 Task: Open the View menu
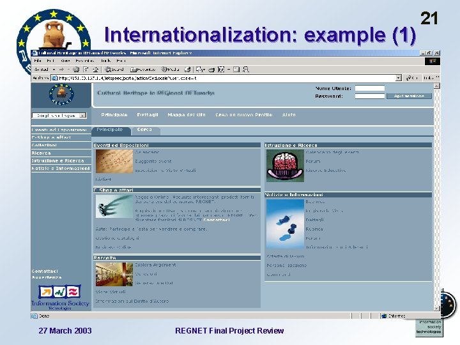[65, 61]
